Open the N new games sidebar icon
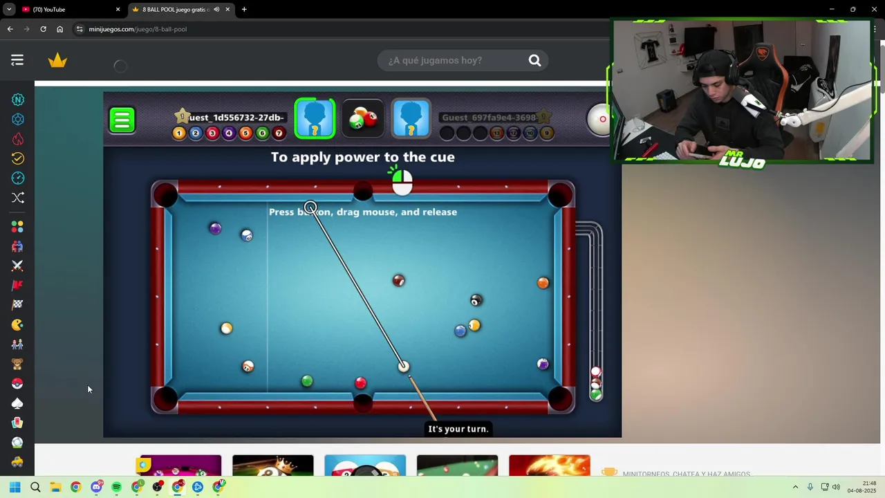 (x=18, y=100)
